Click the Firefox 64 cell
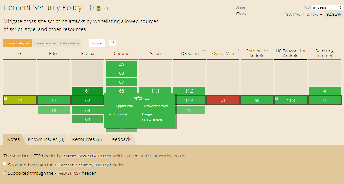 pyautogui.click(x=88, y=119)
